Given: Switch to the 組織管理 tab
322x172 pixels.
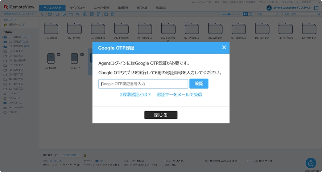Looking at the screenshot, I should 123,8.
